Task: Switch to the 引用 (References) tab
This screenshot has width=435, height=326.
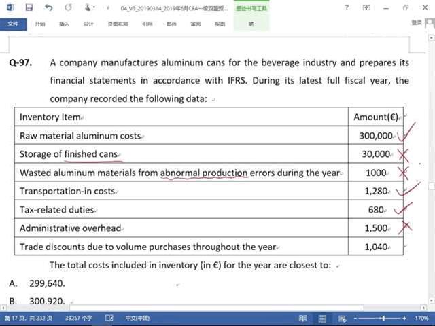Action: pyautogui.click(x=147, y=24)
